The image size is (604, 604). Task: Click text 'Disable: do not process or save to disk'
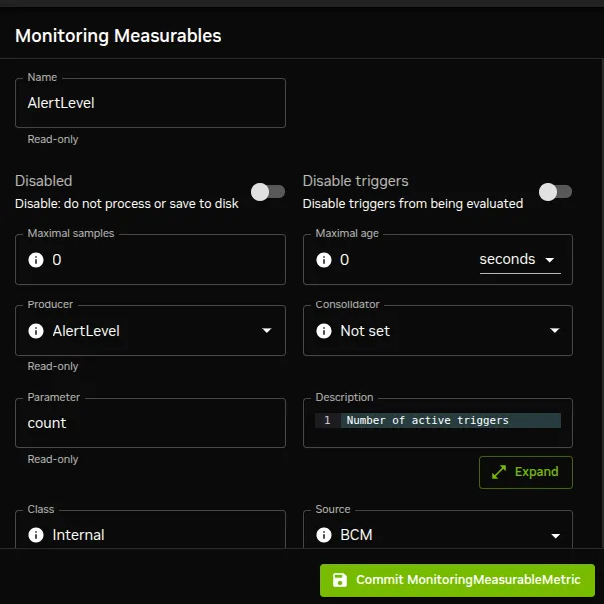coord(127,203)
